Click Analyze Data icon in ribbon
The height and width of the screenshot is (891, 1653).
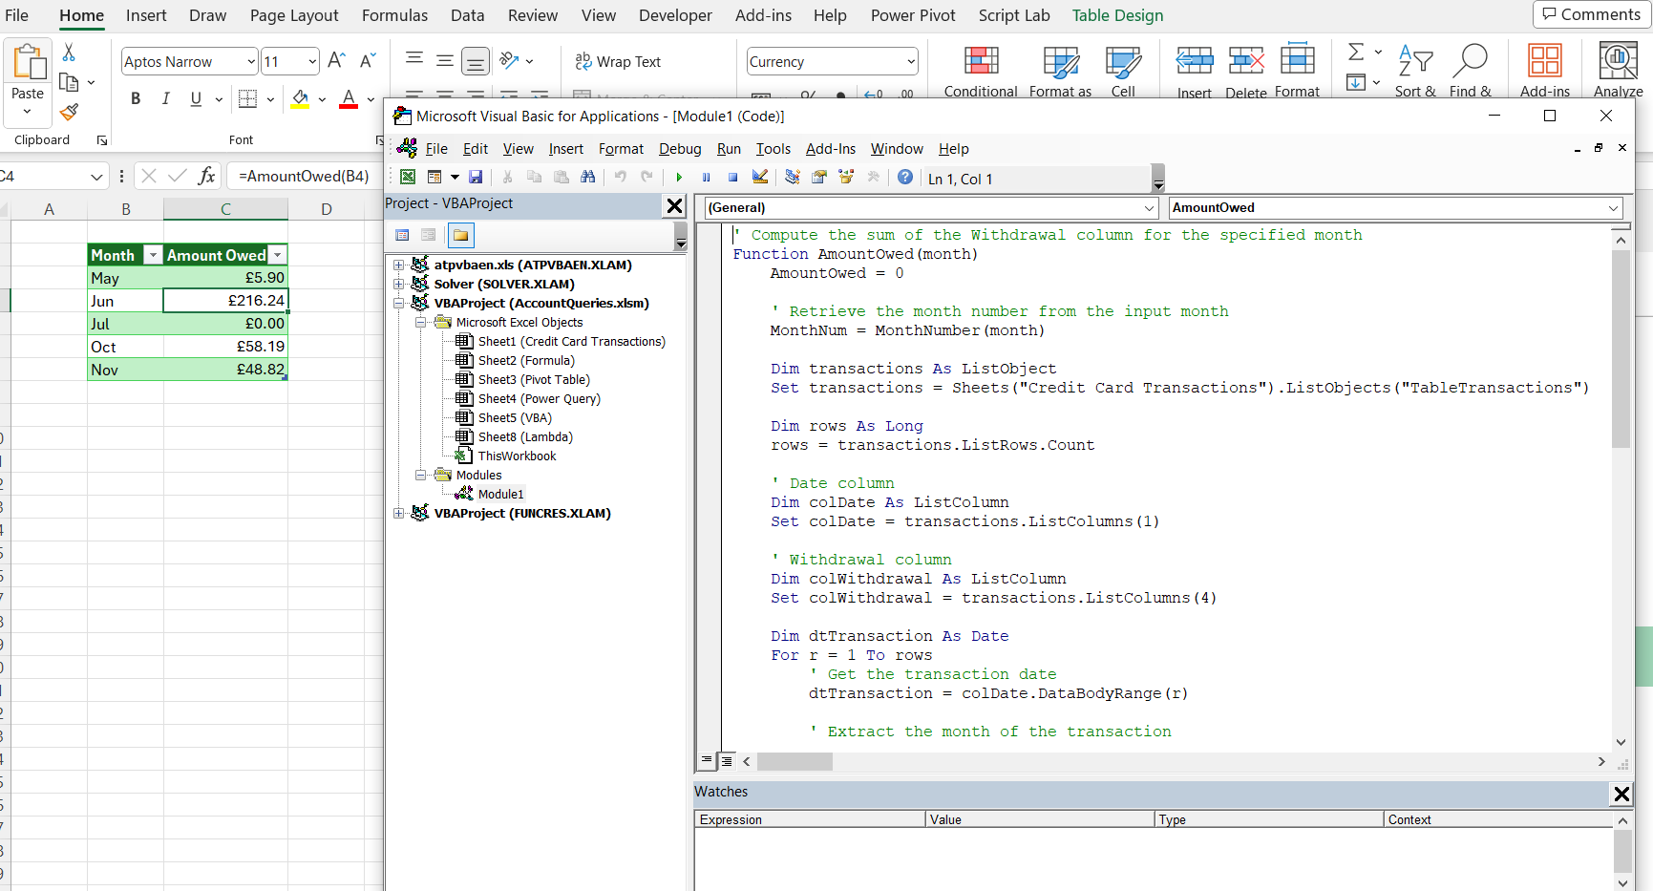pyautogui.click(x=1618, y=71)
